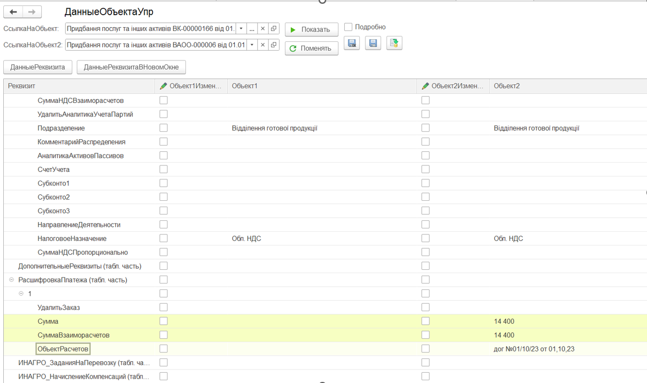Check Объект1 changed box for НалоговоеНазначение row
Viewport: 647px width, 383px height.
[x=164, y=238]
